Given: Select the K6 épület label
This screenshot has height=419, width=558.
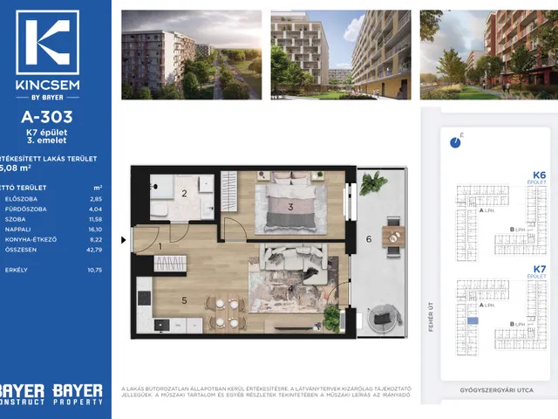Looking at the screenshot, I should (x=539, y=177).
